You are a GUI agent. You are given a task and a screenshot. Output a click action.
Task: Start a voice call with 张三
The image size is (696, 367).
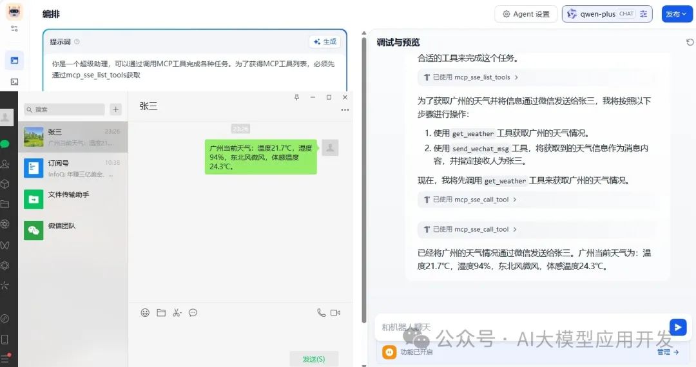coord(322,312)
